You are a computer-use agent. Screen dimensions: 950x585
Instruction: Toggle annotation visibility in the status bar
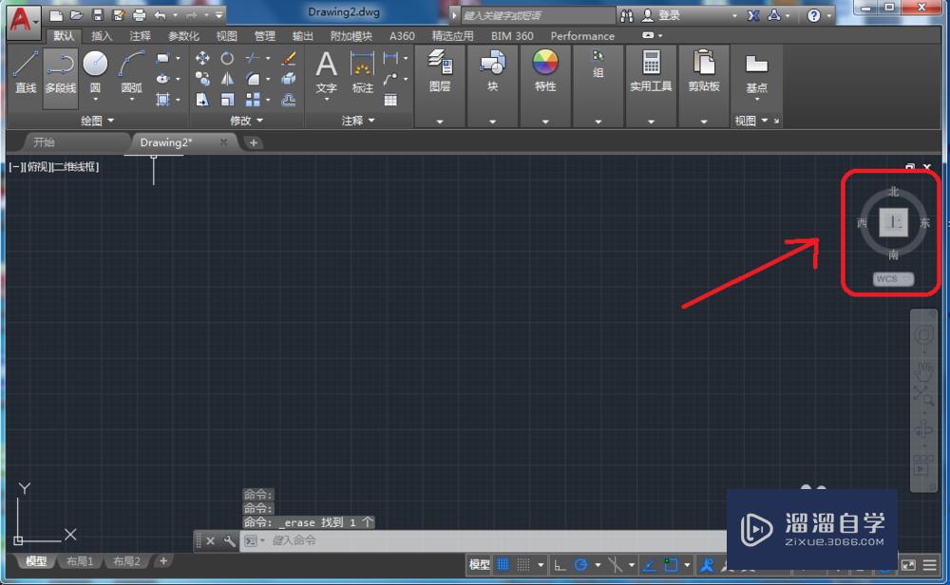point(707,565)
